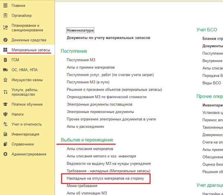Click the Инвентаризация icon
Image resolution: width=223 pixels, height=195 pixels.
tap(6, 134)
